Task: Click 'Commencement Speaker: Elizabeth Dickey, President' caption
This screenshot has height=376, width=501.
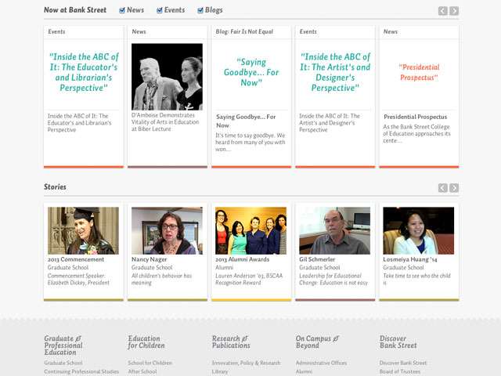Action: (78, 279)
